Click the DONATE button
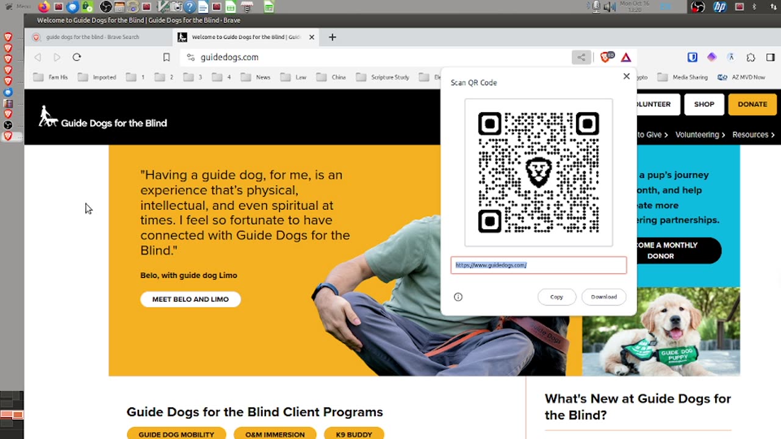 click(752, 104)
